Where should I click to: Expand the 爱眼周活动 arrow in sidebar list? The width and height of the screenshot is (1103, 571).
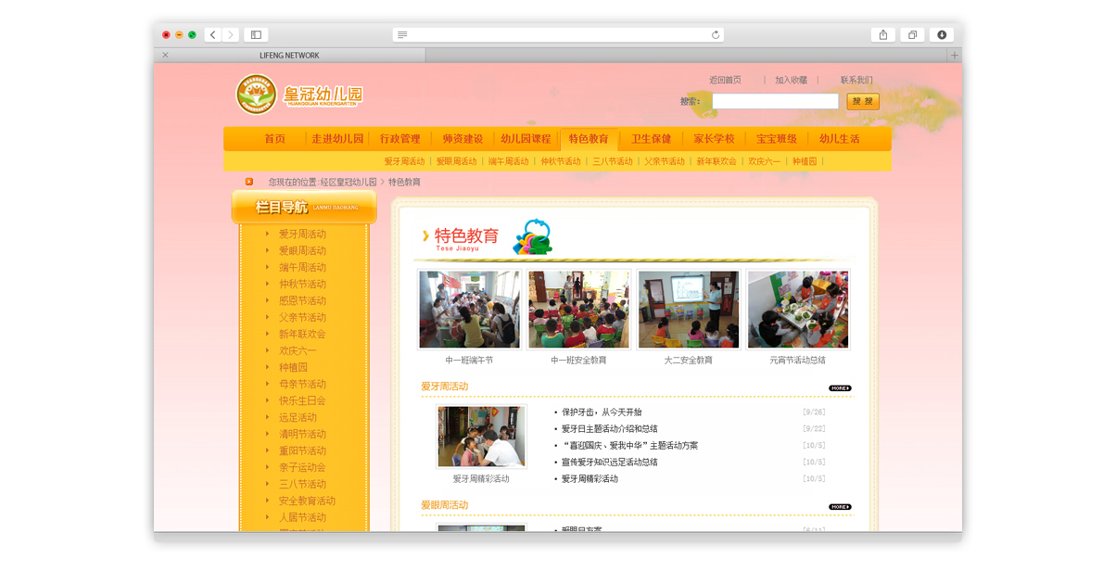[267, 250]
